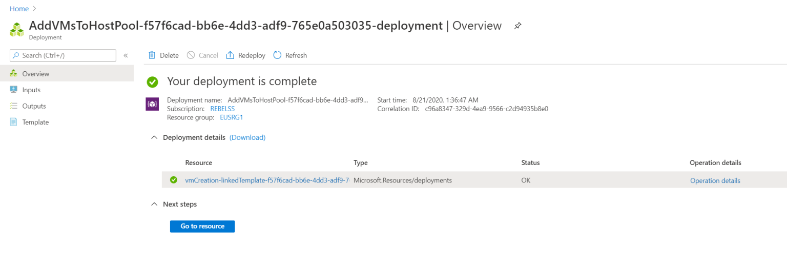Collapse the Deployment details section
The height and width of the screenshot is (267, 787).
click(x=154, y=137)
